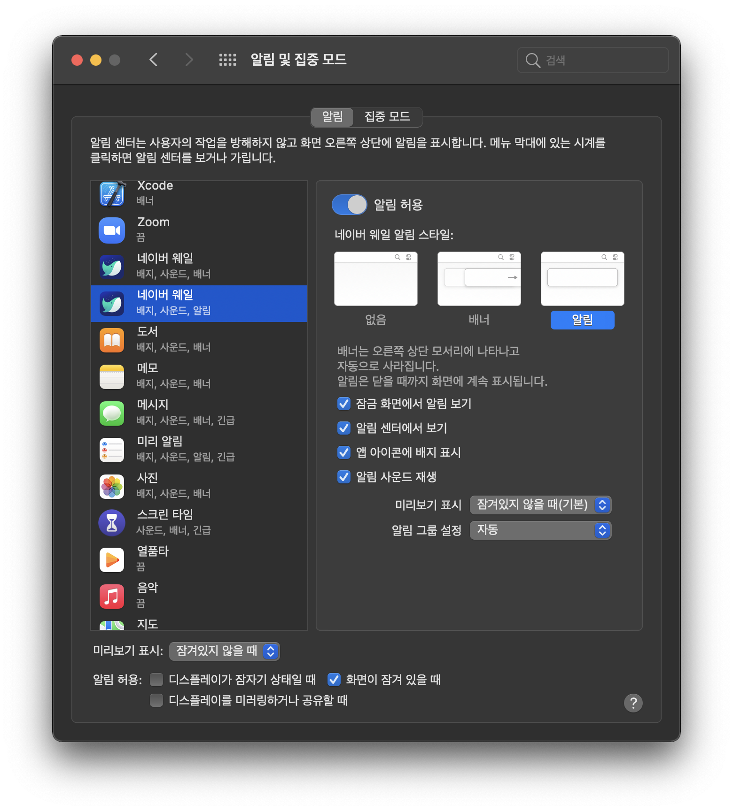Click the red close window button

(x=77, y=60)
